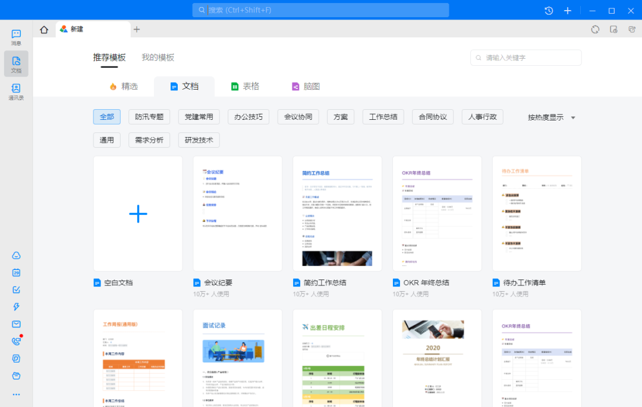Select the Documents (文档) sidebar icon
The height and width of the screenshot is (407, 642).
point(17,63)
